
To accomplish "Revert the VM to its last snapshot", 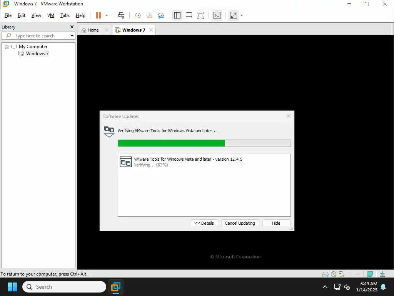I will click(x=149, y=15).
